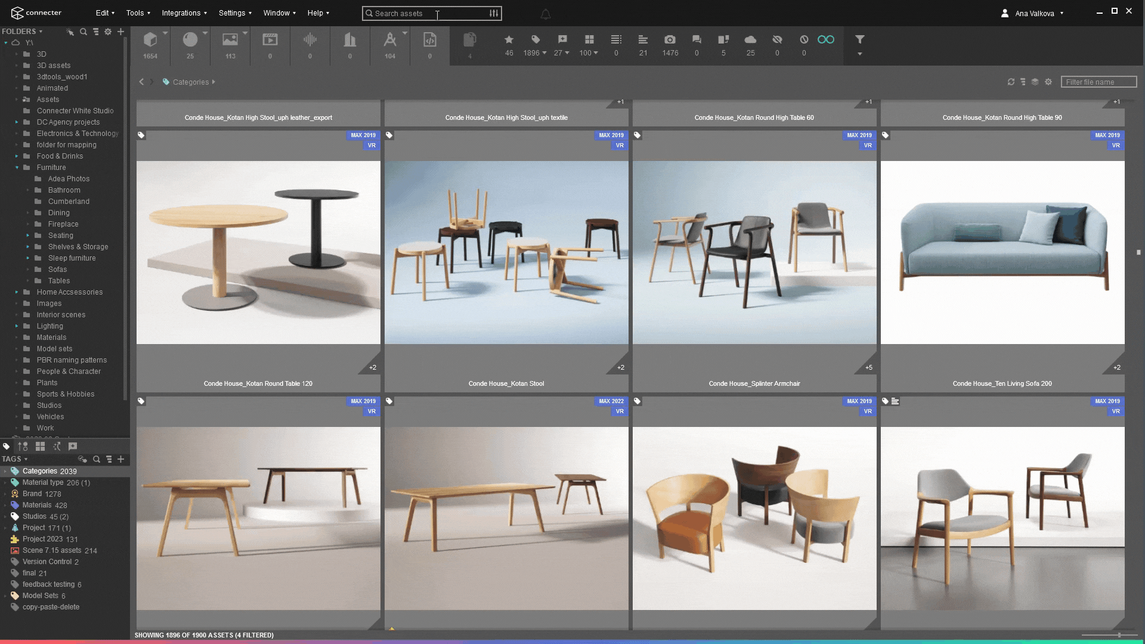Open folders panel settings gear
This screenshot has width=1145, height=644.
108,32
